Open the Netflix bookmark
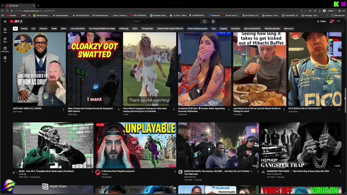 coord(22,15)
